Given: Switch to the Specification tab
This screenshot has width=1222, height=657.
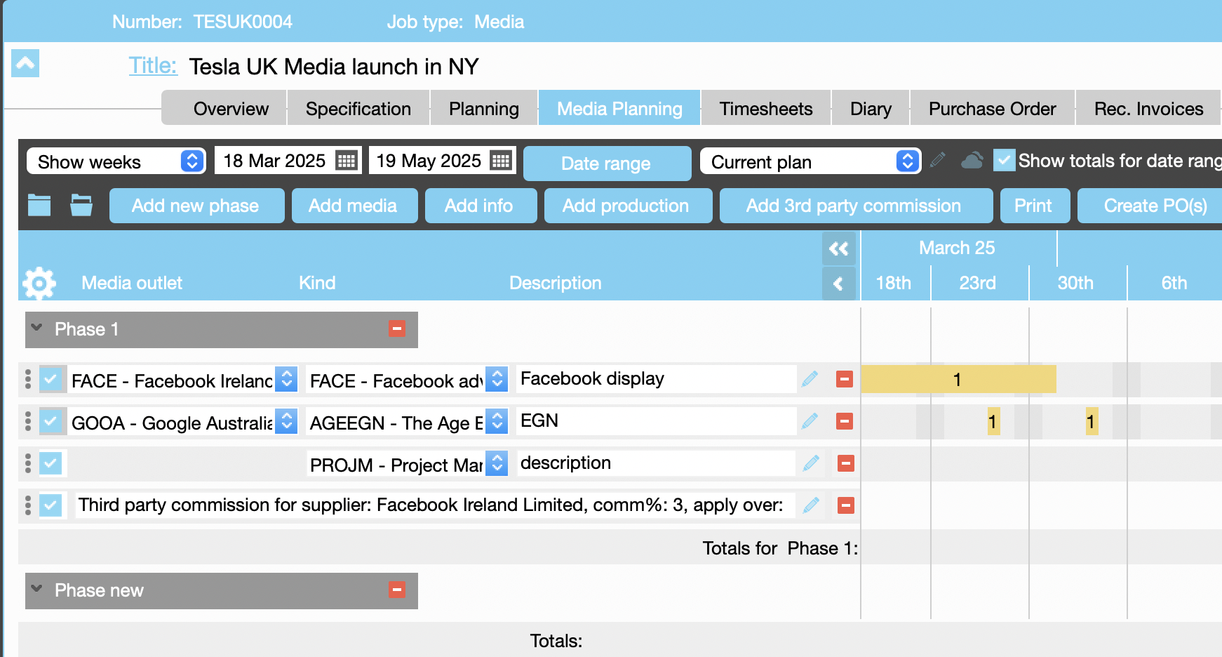Looking at the screenshot, I should point(358,108).
